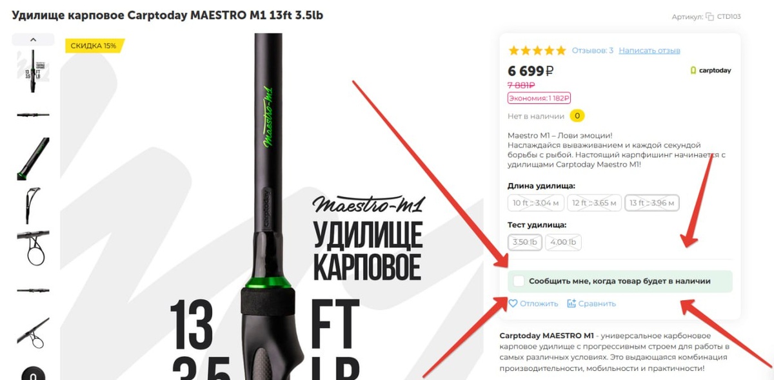
Task: Open the Отзывов: 3 reviews link
Action: pos(593,50)
